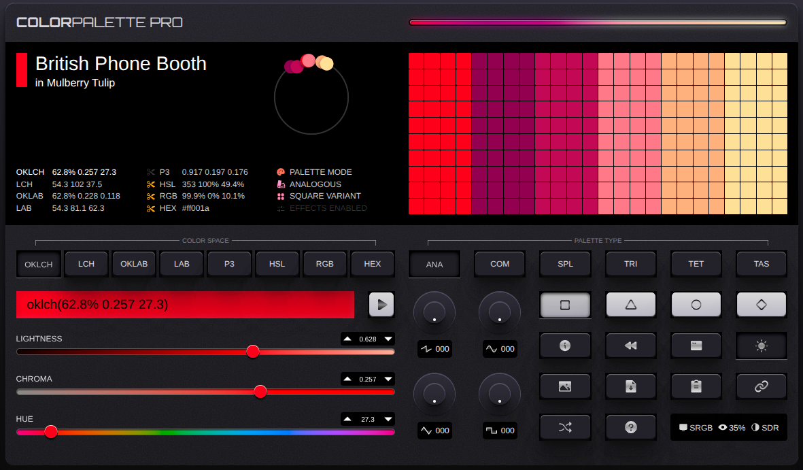Toggle the sun brightness mode button
This screenshot has width=803, height=470.
[x=761, y=346]
